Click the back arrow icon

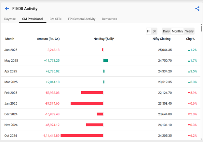(x=7, y=8)
